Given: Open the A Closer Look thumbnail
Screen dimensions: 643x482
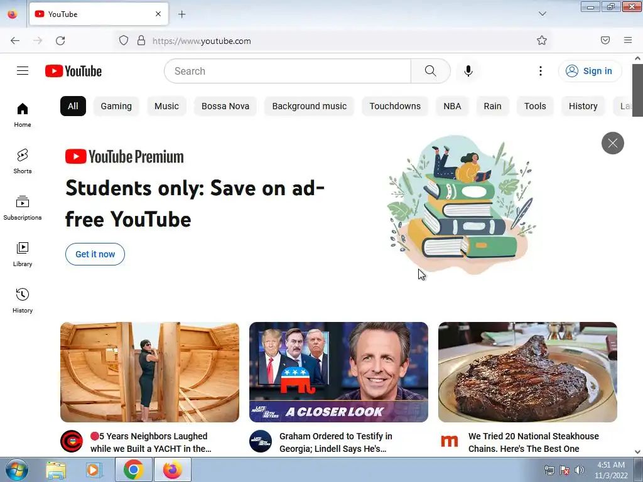Looking at the screenshot, I should [338, 372].
